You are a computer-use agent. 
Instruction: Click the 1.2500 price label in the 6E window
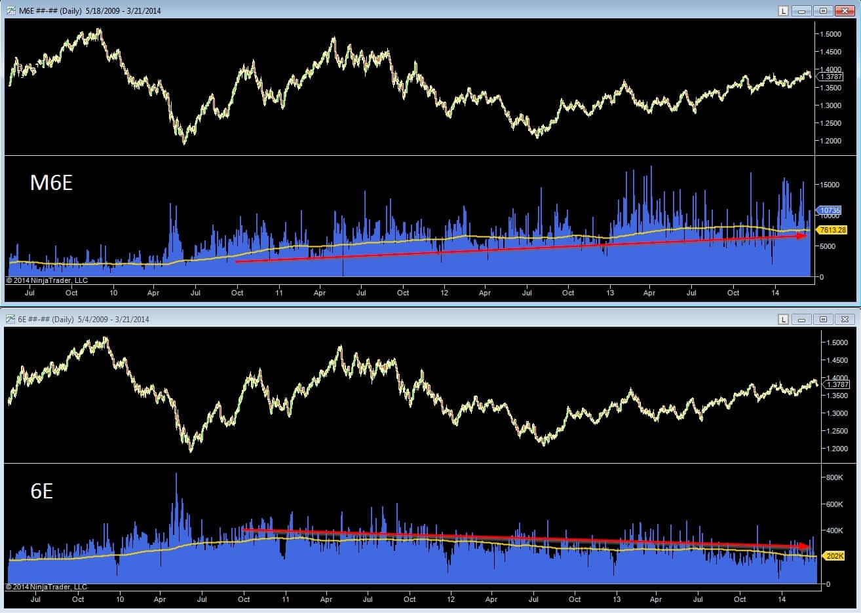click(x=837, y=431)
